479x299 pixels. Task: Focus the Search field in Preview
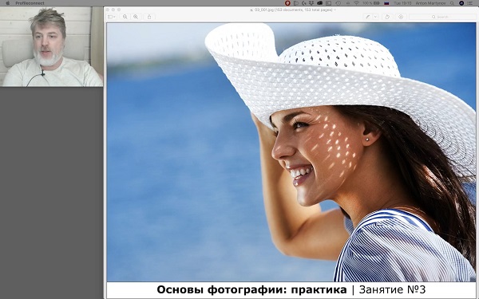(442, 17)
